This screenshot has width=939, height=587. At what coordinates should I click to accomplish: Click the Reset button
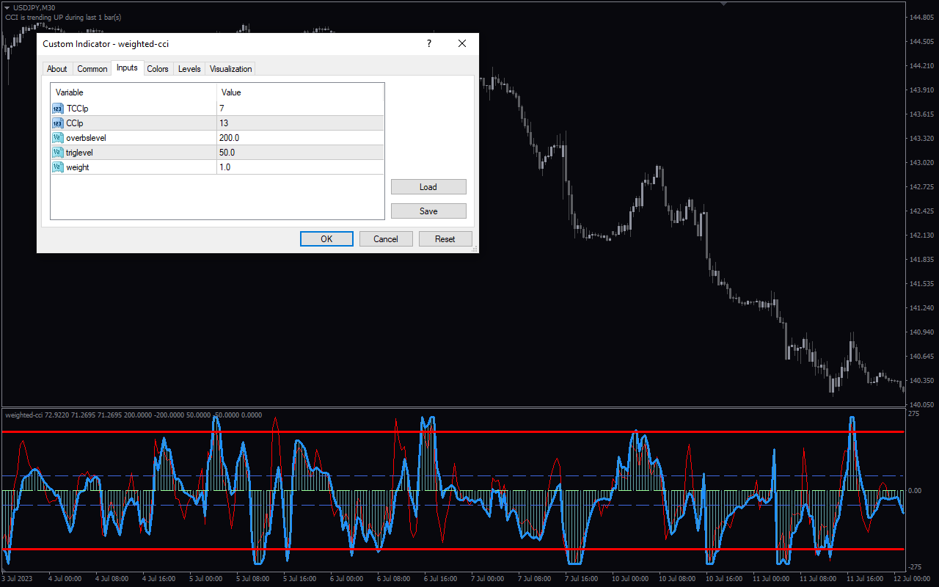click(x=445, y=239)
